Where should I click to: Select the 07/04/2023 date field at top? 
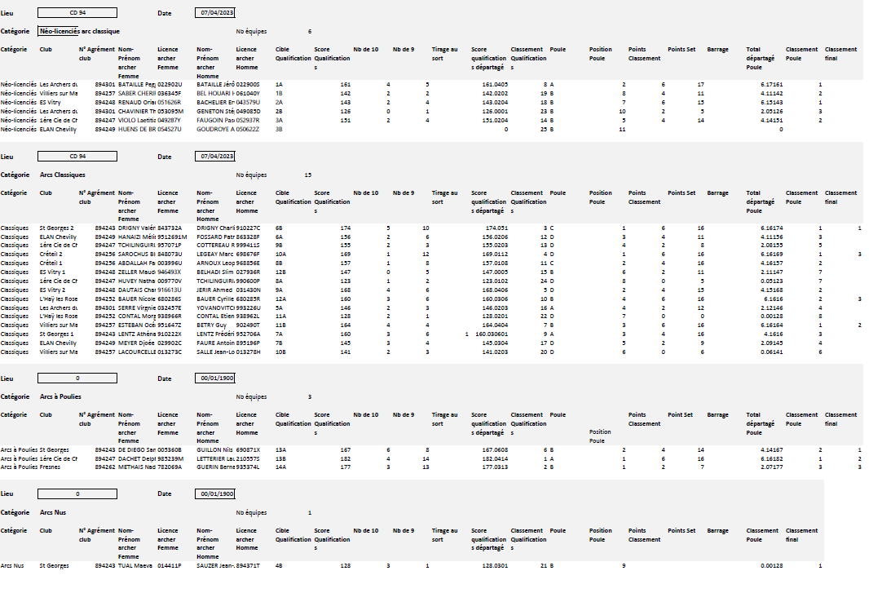point(215,14)
